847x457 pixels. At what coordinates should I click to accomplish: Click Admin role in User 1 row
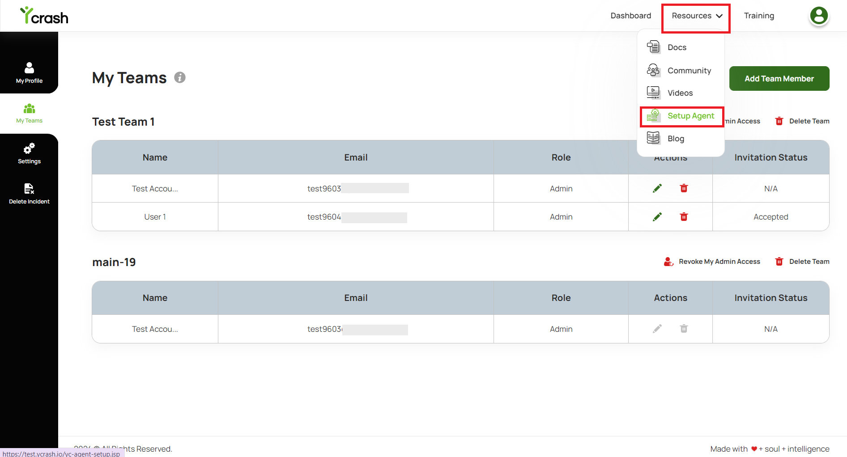561,217
